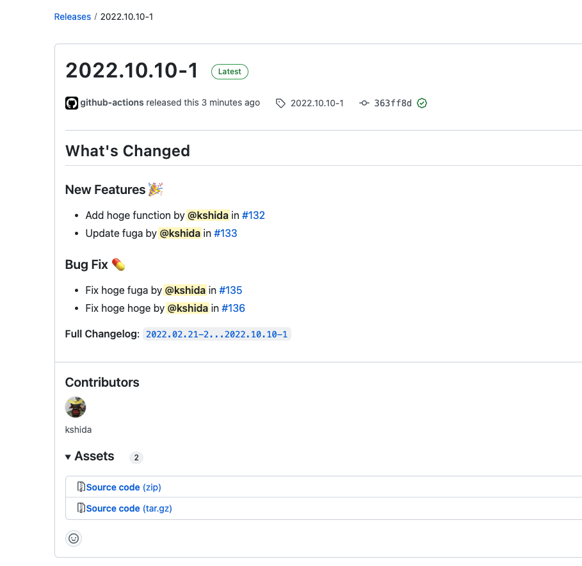The width and height of the screenshot is (582, 566).
Task: Click the kshida contributor avatar
Action: (76, 407)
